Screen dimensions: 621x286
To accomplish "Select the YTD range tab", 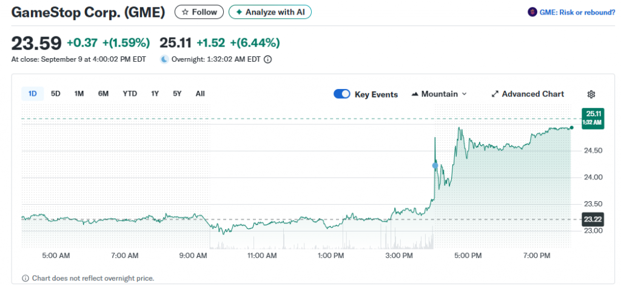I will [130, 94].
